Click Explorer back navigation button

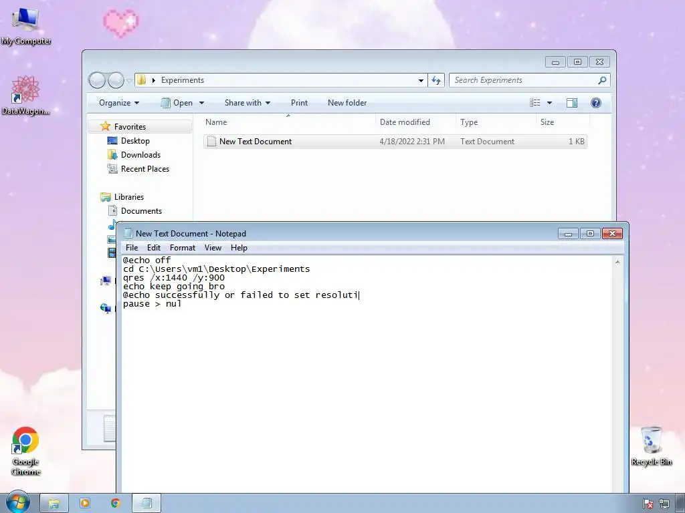pyautogui.click(x=97, y=80)
